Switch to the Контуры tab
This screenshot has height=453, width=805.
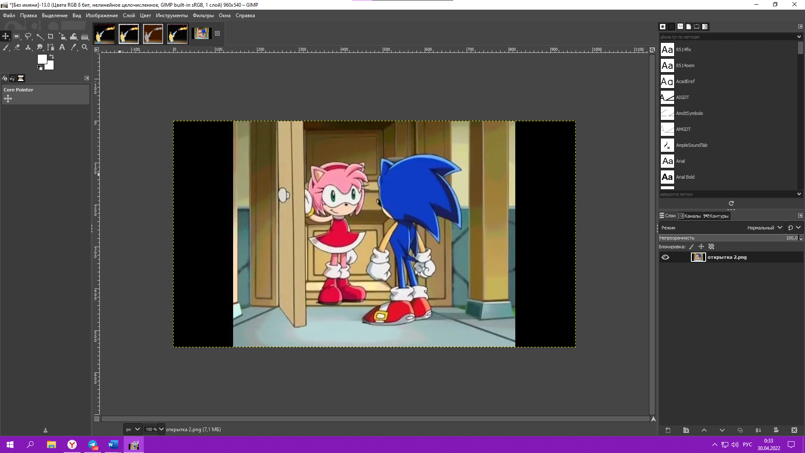[716, 216]
